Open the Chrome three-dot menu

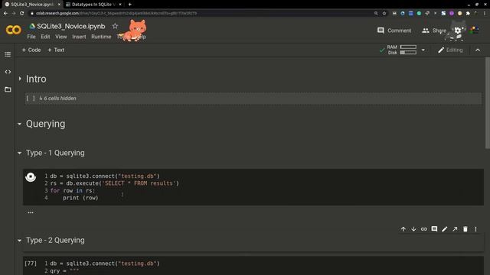[485, 14]
